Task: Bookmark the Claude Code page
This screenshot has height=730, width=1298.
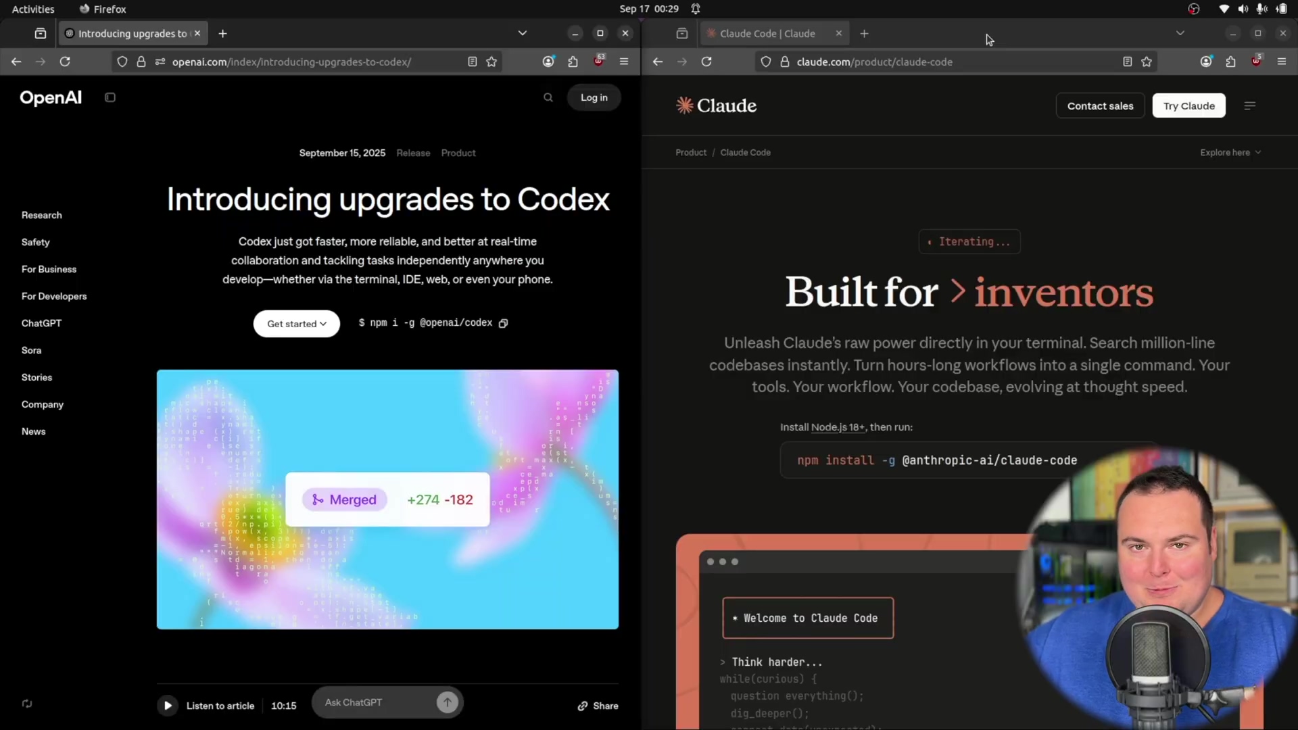Action: 1147,62
